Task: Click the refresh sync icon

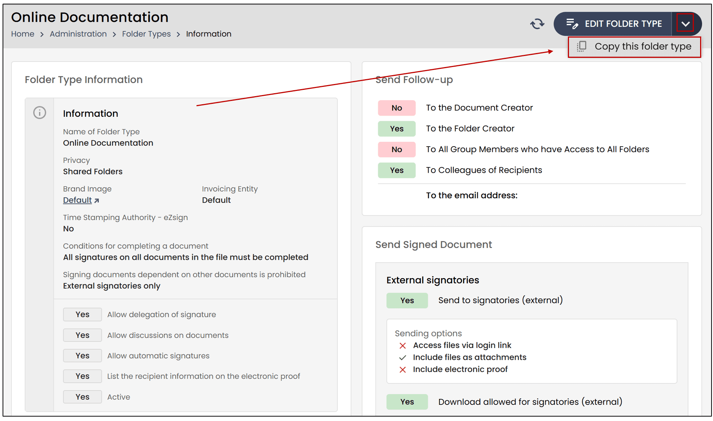Action: tap(537, 24)
